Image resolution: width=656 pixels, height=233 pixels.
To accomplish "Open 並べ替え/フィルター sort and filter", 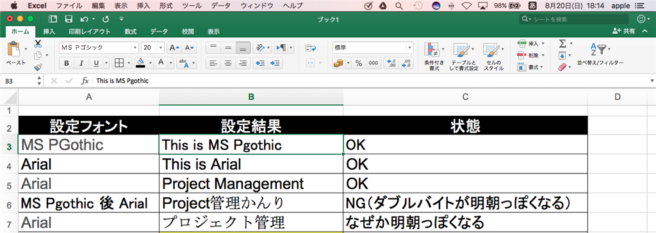I will [600, 54].
